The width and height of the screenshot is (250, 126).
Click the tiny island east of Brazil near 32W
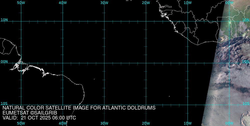[x=94, y=79]
